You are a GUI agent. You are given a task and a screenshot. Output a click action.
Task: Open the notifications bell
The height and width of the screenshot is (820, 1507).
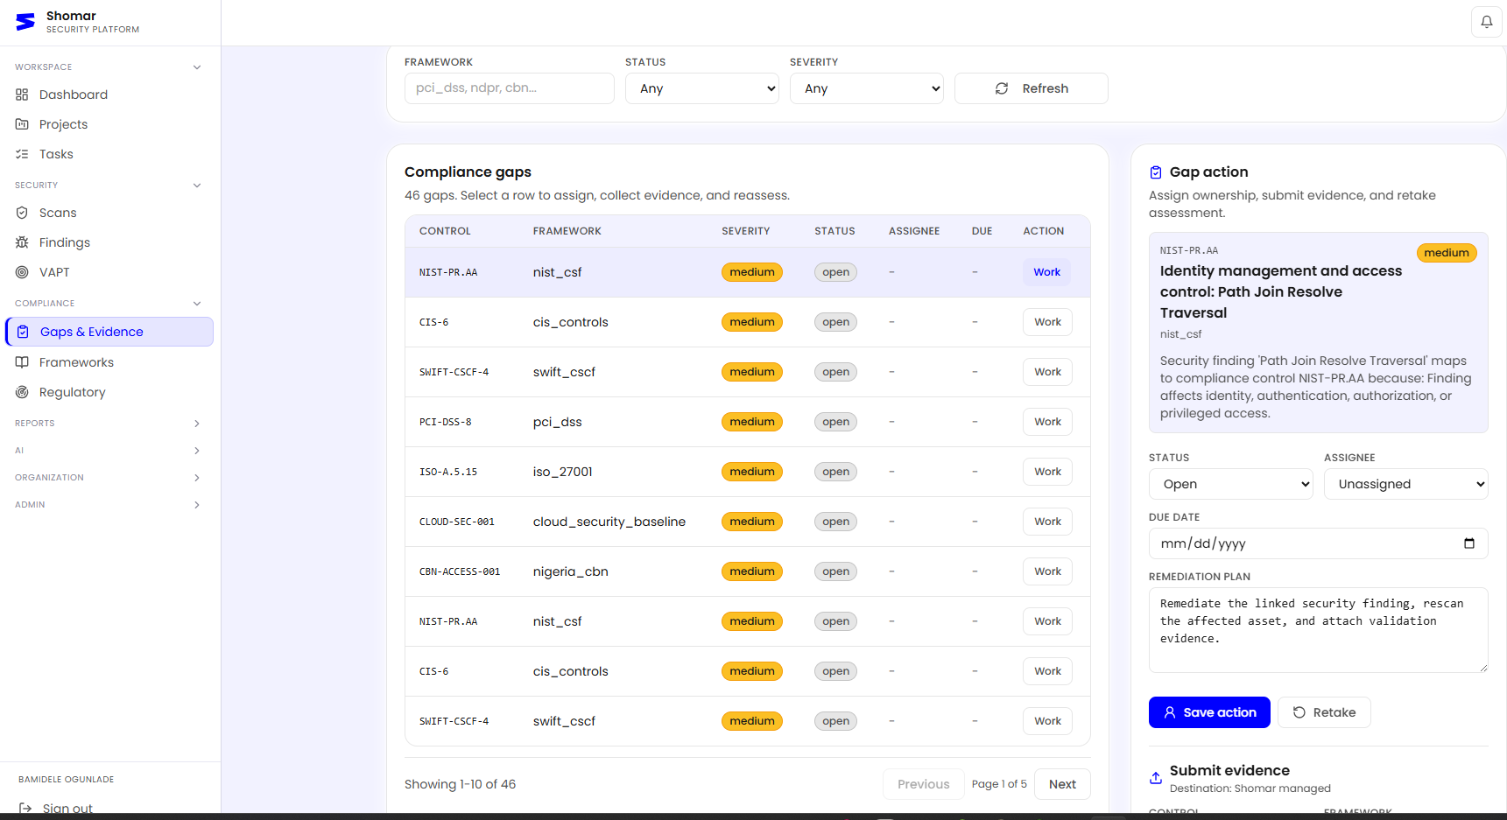1486,22
